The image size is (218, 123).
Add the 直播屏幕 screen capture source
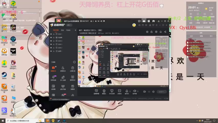point(96,92)
